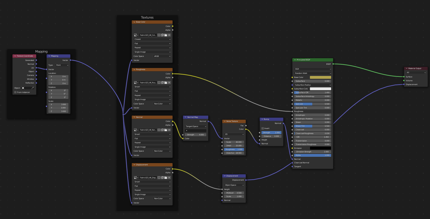
Task: Click Subsurface Color white swatch
Action: (320, 89)
